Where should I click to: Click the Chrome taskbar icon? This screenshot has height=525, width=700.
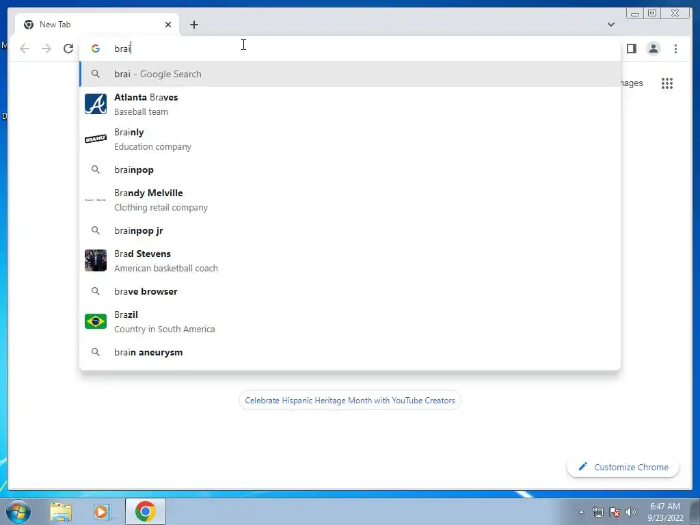point(146,511)
